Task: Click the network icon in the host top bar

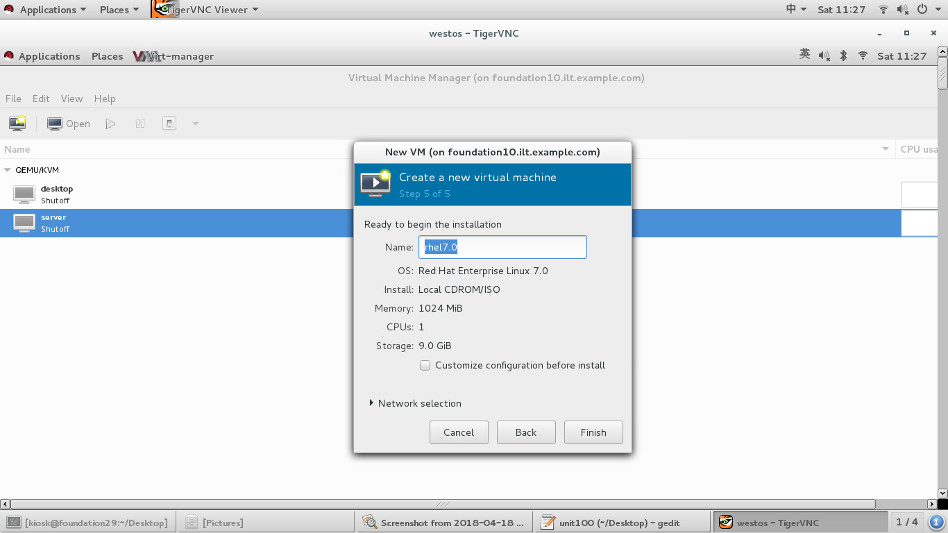Action: pyautogui.click(x=883, y=10)
